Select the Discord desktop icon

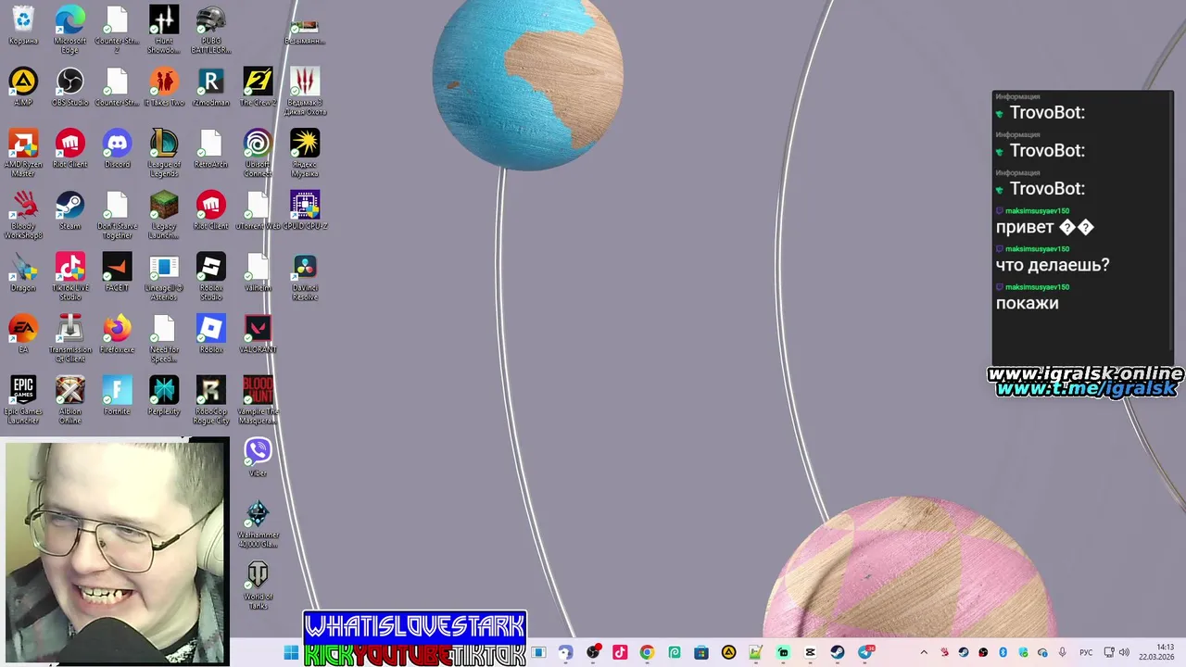pyautogui.click(x=118, y=148)
